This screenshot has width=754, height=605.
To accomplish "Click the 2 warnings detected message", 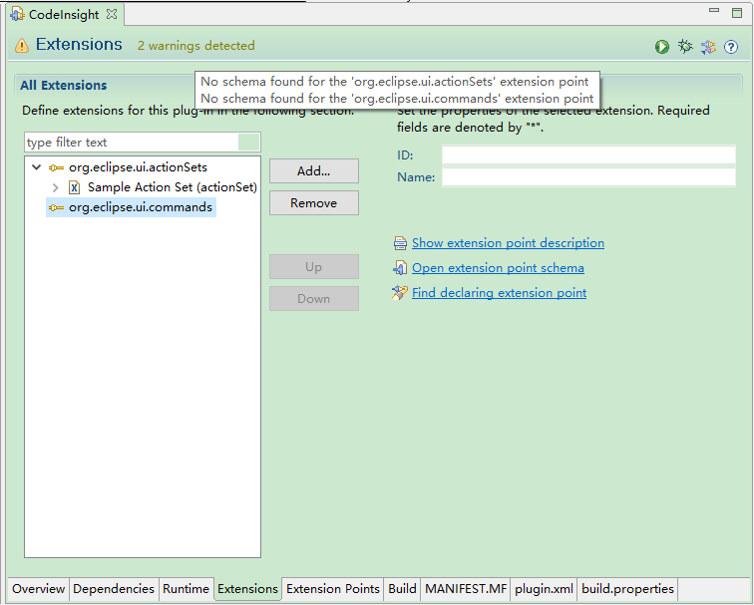I will tap(196, 46).
